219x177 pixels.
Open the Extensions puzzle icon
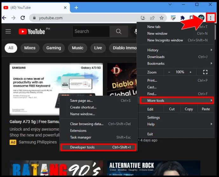(x=182, y=18)
